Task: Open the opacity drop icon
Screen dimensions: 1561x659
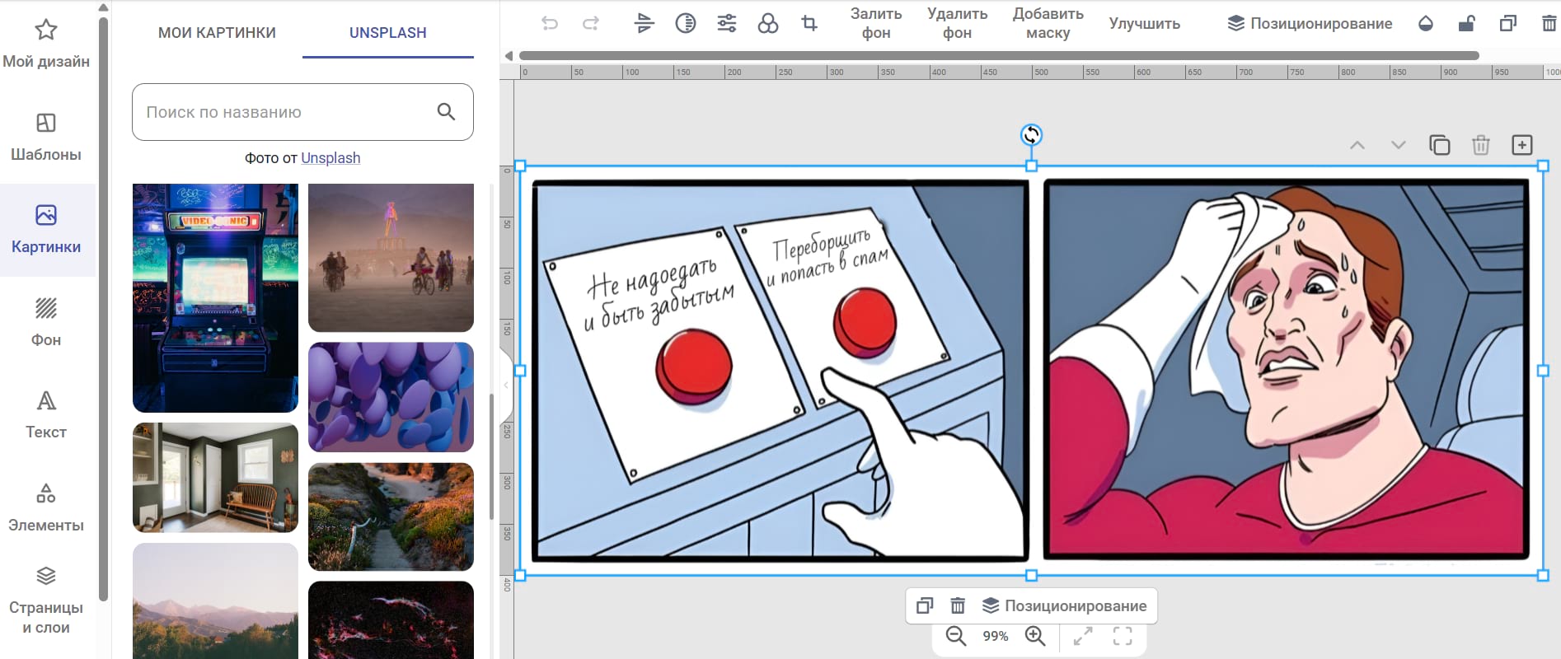Action: coord(1426,24)
